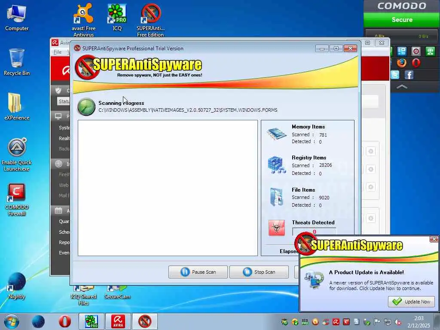The width and height of the screenshot is (440, 330).
Task: Open the green support agent icon in Comodo
Action: click(x=431, y=51)
